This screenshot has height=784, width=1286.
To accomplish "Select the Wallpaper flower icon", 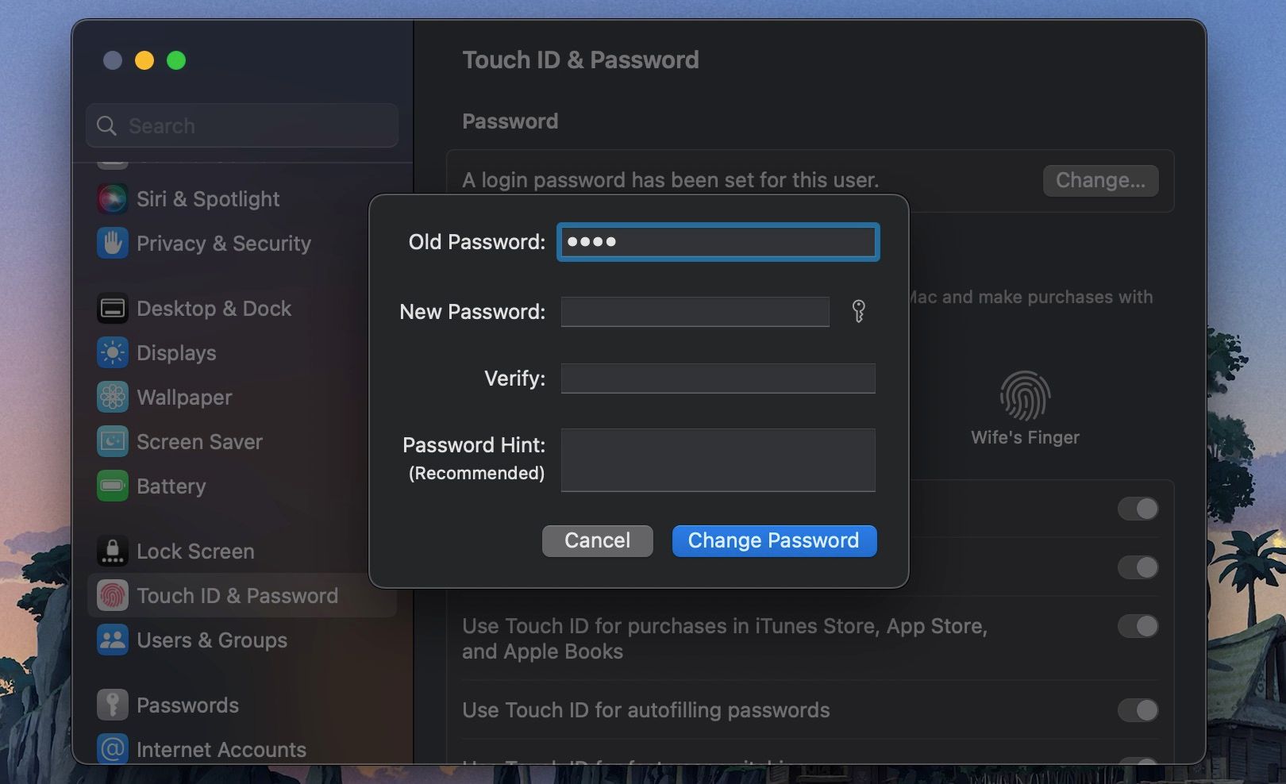I will 112,397.
